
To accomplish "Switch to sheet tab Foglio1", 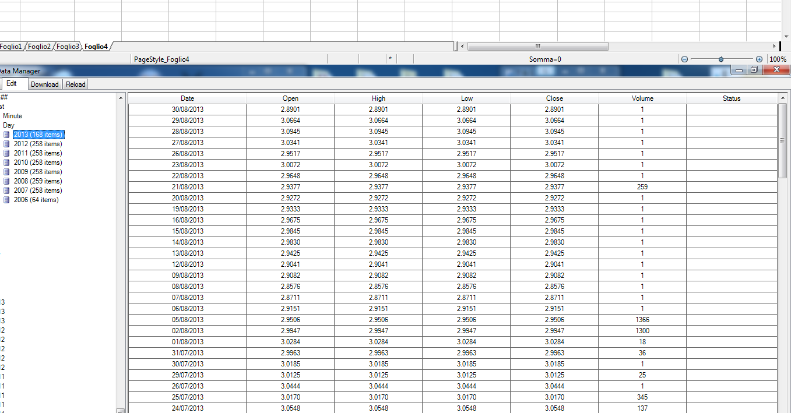I will (x=11, y=47).
